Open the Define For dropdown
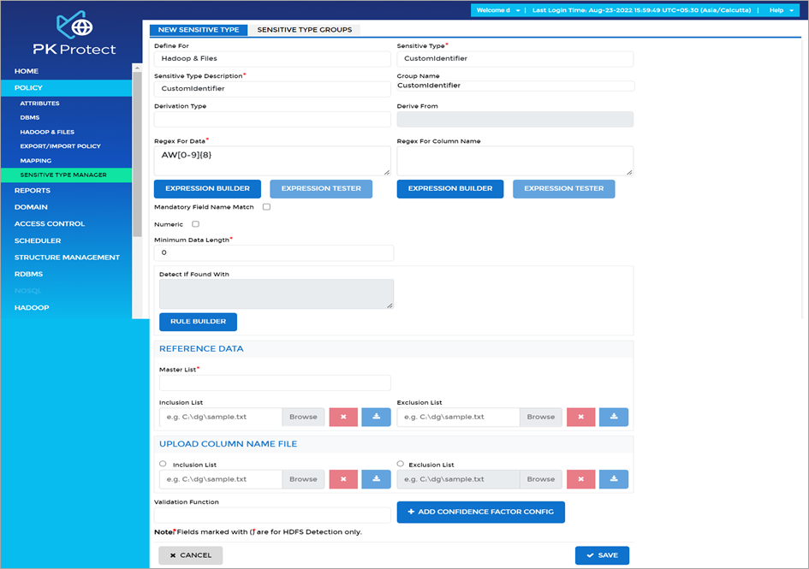 tap(272, 59)
